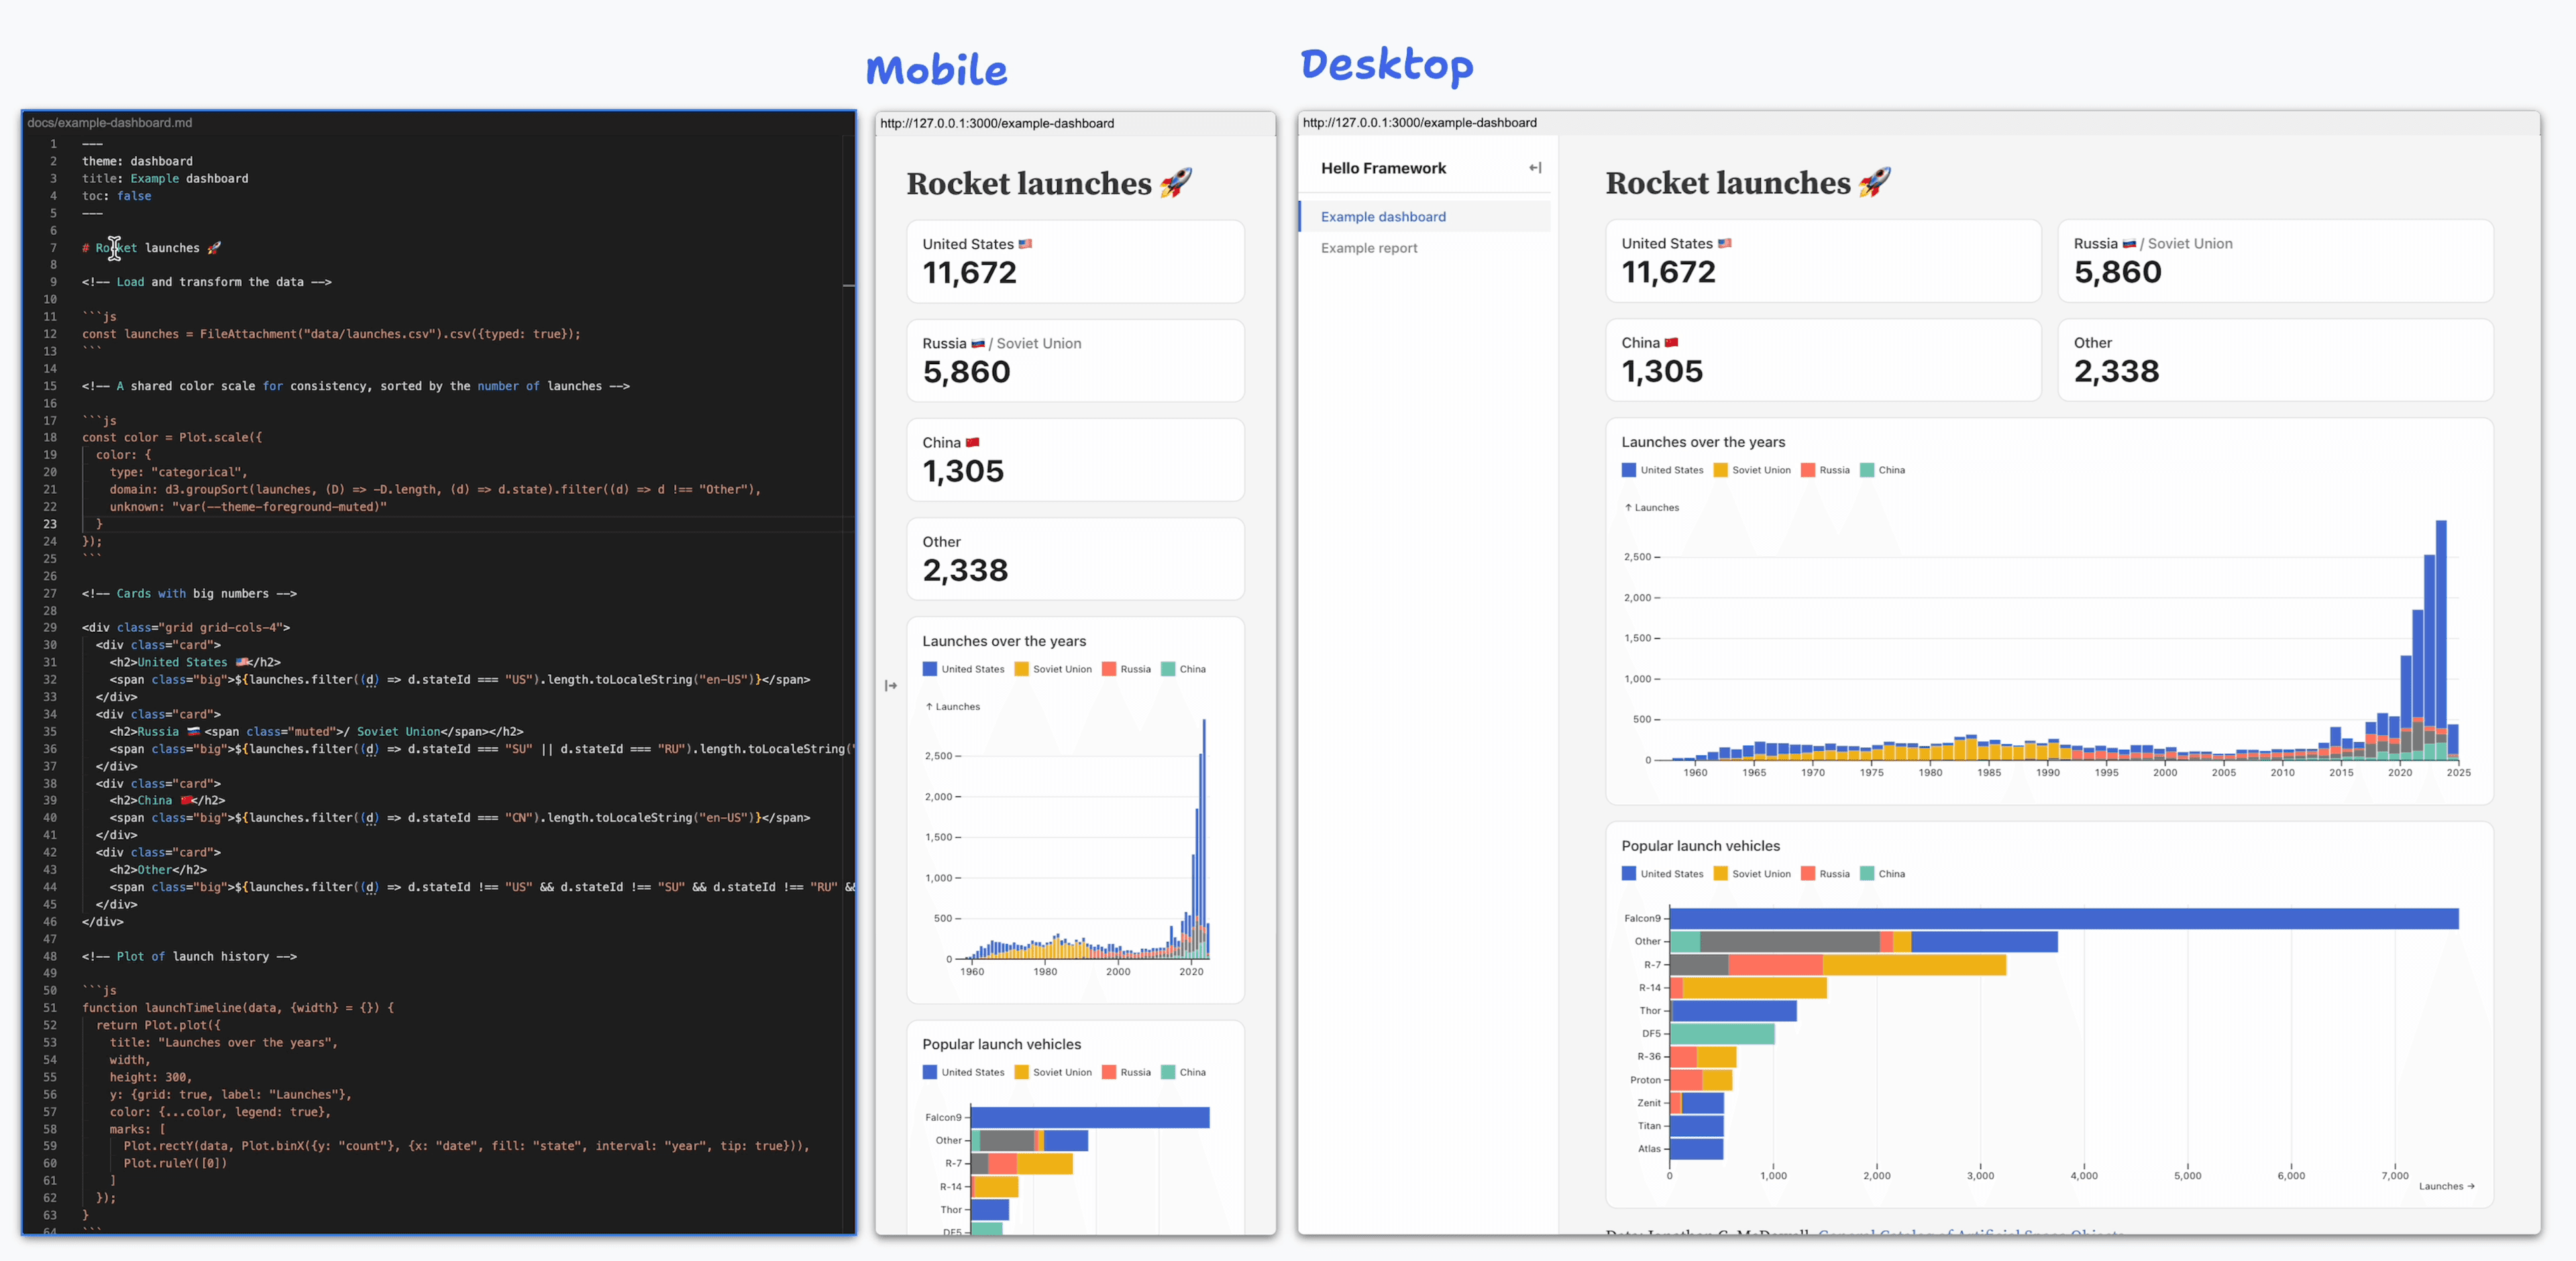Click Russia swatch in desktop Popular launch vehicles legend
Viewport: 2576px width, 1261px height.
[x=1808, y=874]
